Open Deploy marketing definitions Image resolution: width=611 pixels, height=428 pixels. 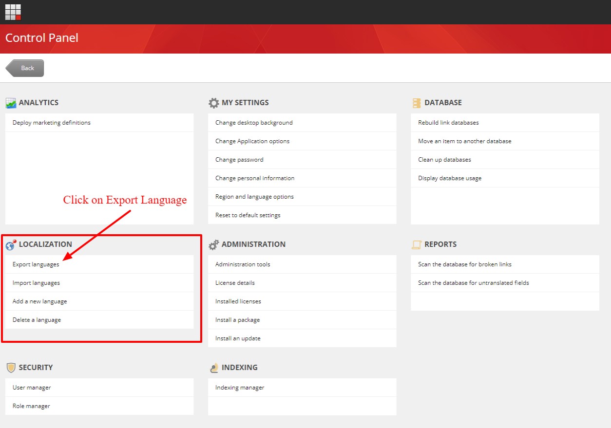click(52, 123)
